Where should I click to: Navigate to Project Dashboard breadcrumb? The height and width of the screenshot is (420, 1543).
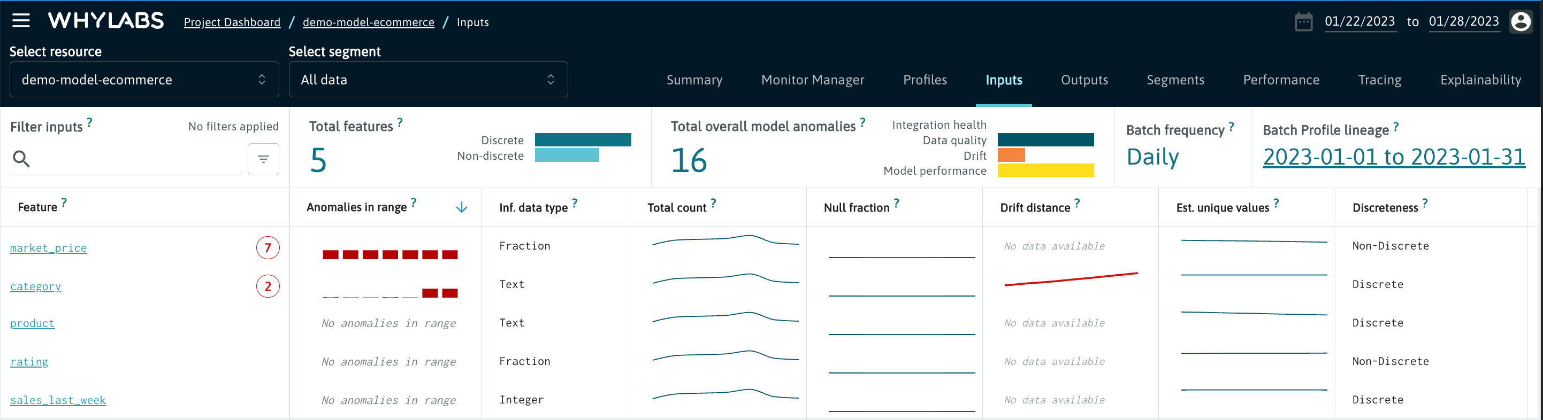[x=232, y=22]
